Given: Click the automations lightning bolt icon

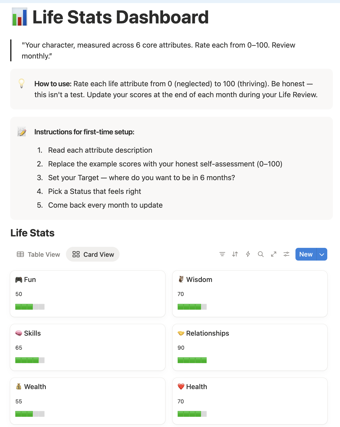Looking at the screenshot, I should click(x=248, y=254).
